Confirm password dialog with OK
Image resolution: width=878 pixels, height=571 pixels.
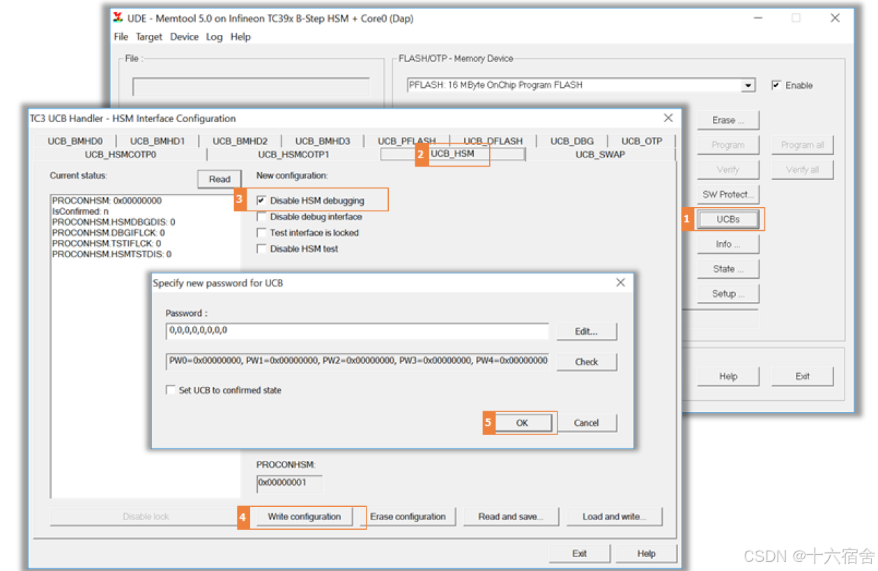tap(522, 423)
